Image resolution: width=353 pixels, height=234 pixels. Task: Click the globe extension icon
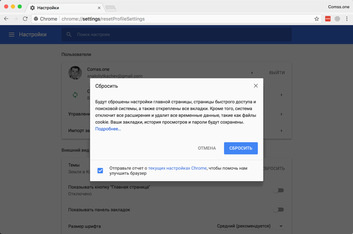coord(337,19)
